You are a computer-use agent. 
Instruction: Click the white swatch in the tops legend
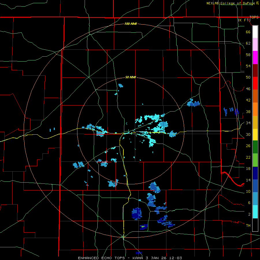point(255,32)
